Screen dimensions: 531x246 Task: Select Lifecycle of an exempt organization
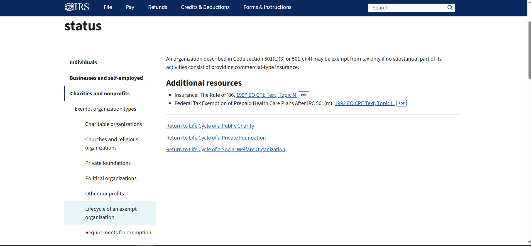click(x=110, y=213)
